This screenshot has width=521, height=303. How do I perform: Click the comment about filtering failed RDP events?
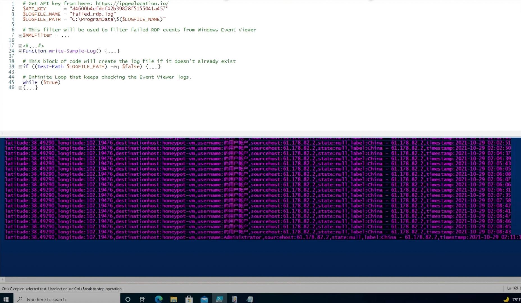tap(139, 30)
